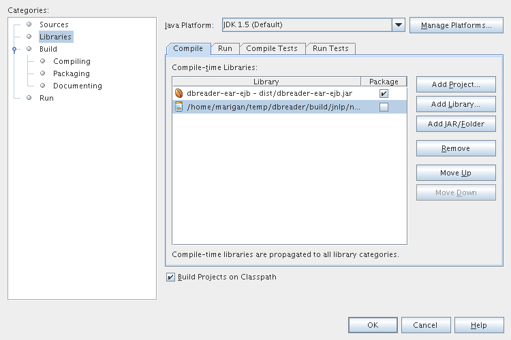The width and height of the screenshot is (511, 340).
Task: Click the JAR file icon in library list
Action: click(179, 107)
